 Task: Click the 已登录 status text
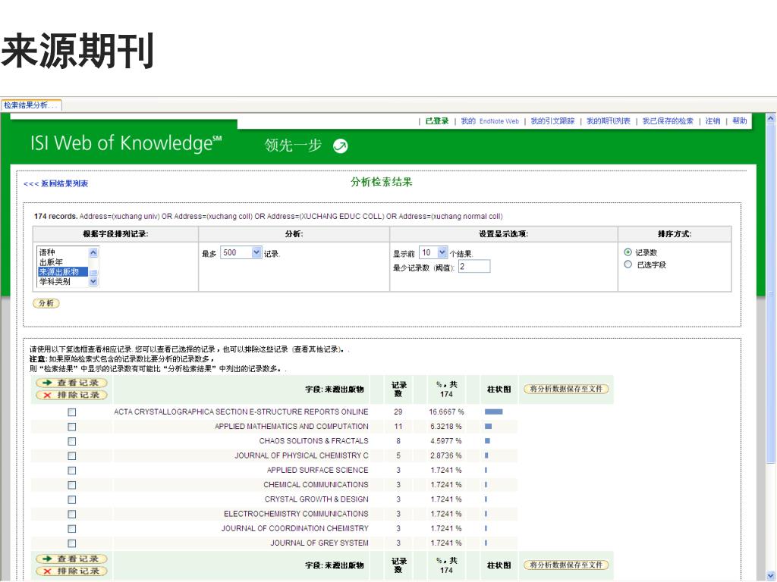(437, 121)
